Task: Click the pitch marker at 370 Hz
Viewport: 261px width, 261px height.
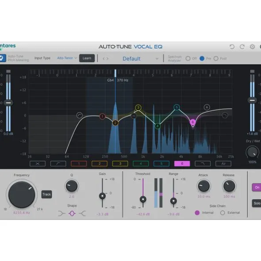Action: tap(115, 73)
